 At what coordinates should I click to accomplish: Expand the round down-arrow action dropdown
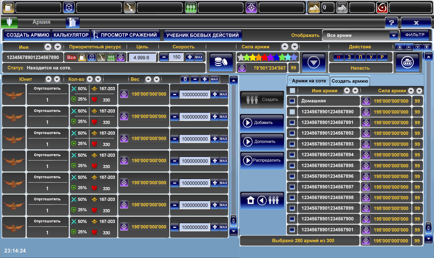[313, 63]
